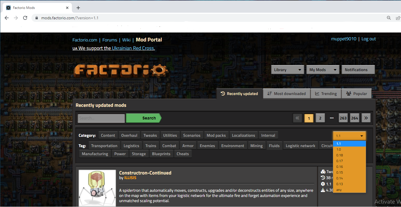Switch to Recently updated tab

click(x=239, y=94)
